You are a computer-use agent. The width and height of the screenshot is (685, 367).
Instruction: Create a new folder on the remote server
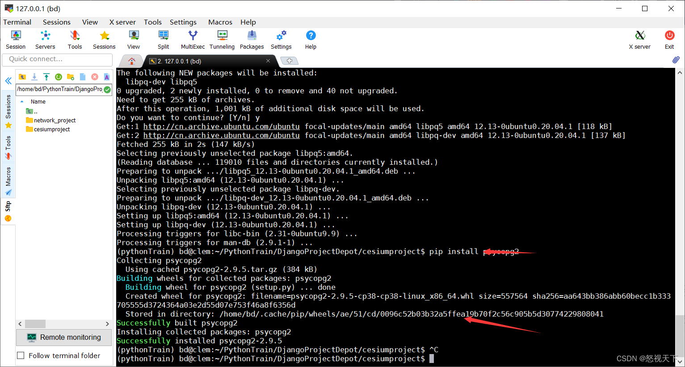[71, 76]
